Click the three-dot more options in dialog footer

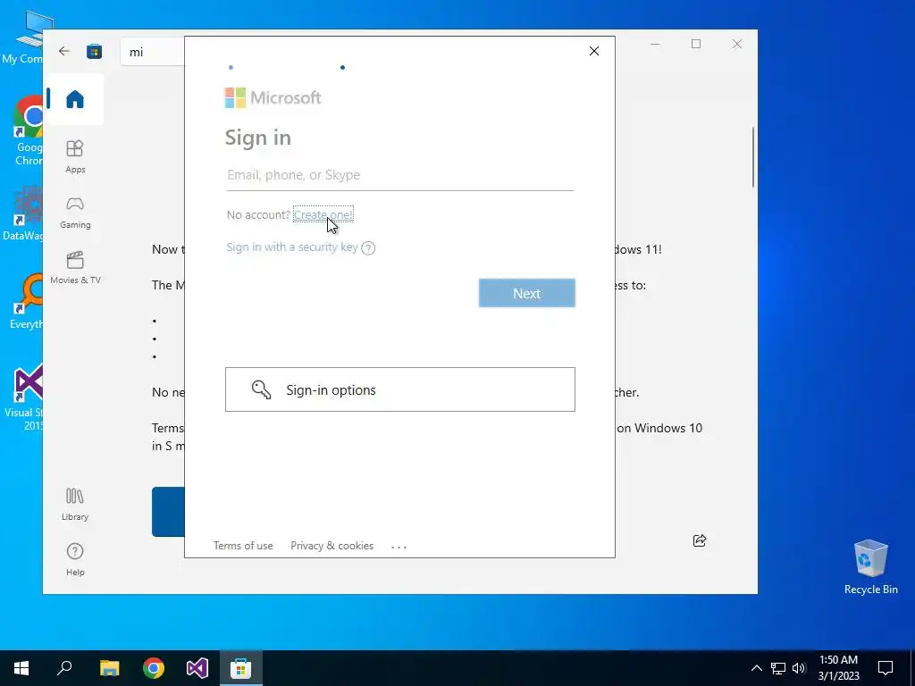click(x=399, y=547)
